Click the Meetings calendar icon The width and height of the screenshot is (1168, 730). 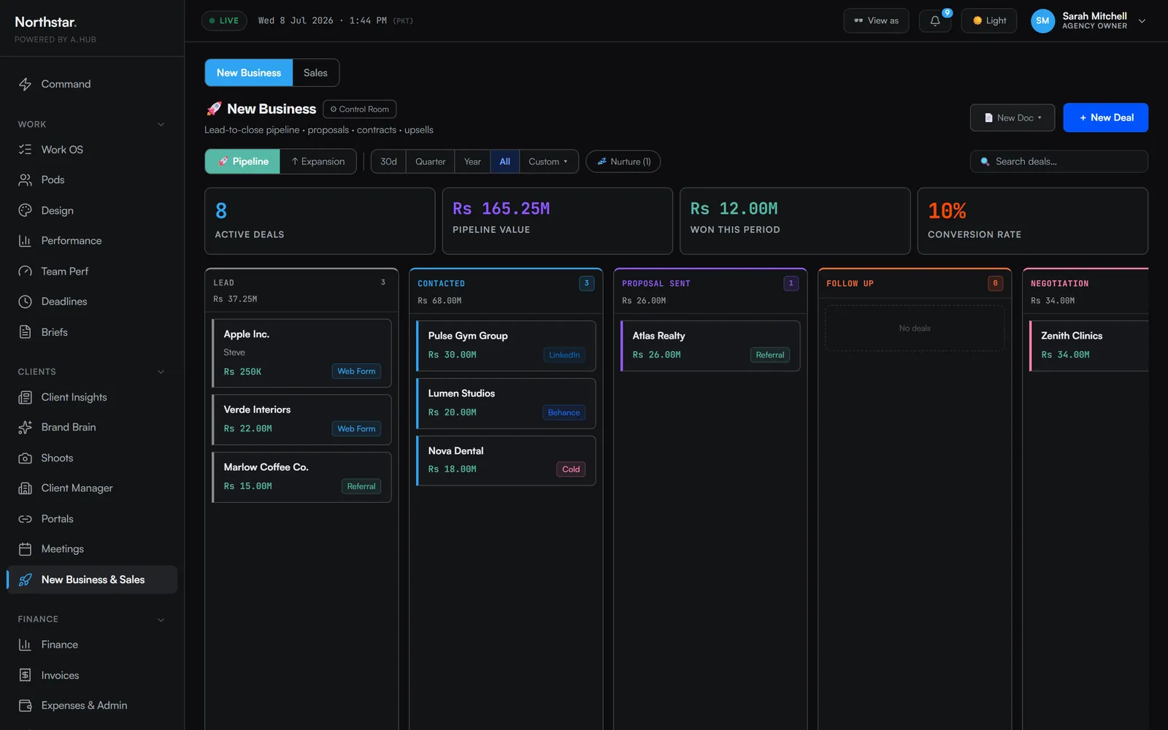[x=25, y=549]
